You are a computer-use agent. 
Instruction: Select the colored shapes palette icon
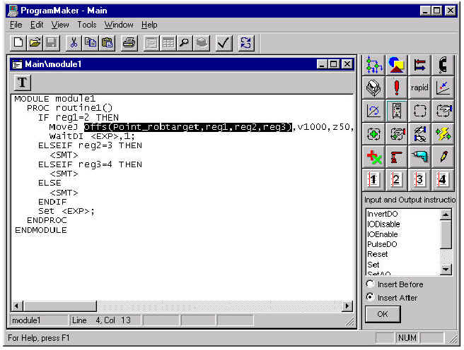tap(397, 65)
